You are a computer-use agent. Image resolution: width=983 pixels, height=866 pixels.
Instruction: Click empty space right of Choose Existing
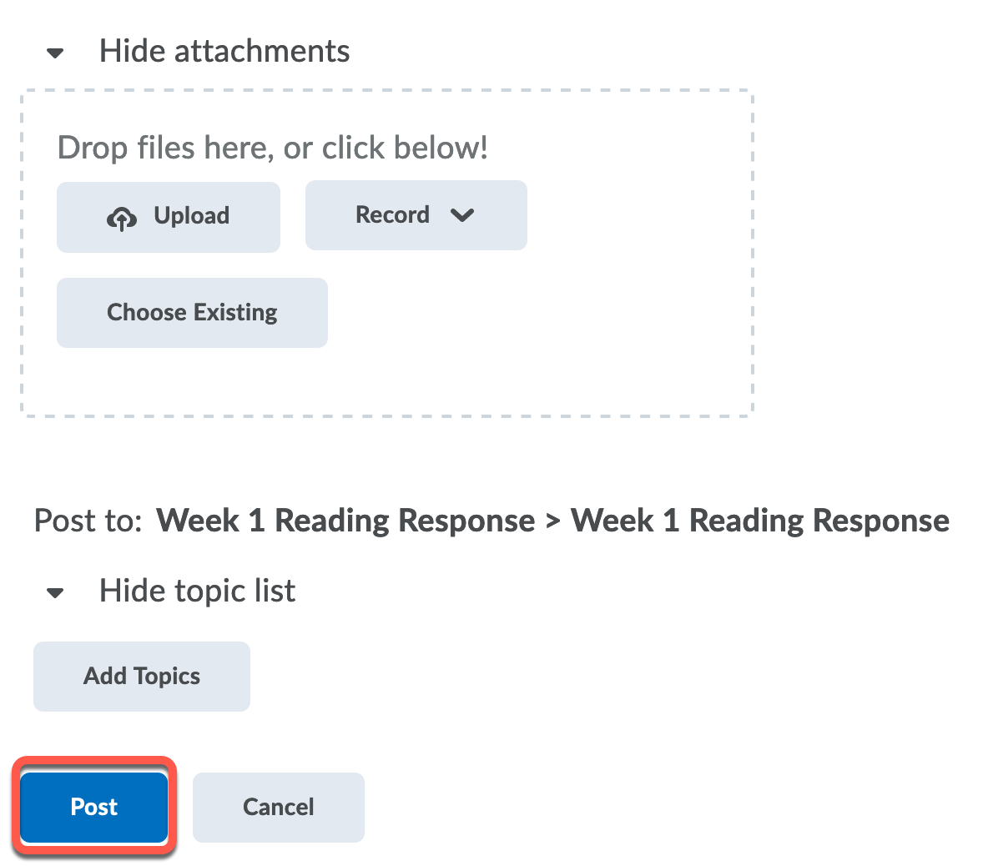(x=534, y=313)
